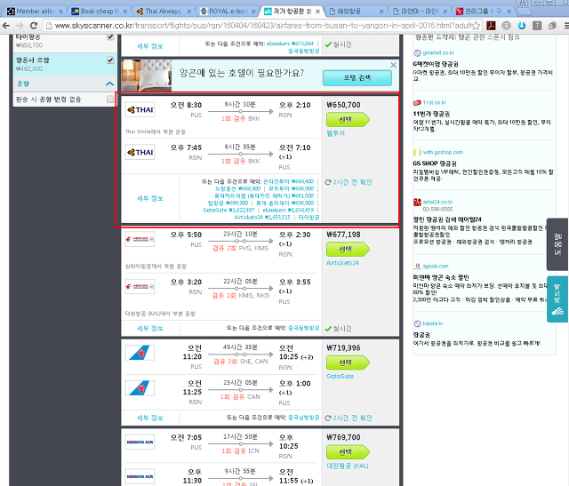Select the ₩677,198 China Eastern flight
The image size is (569, 486).
[x=348, y=249]
